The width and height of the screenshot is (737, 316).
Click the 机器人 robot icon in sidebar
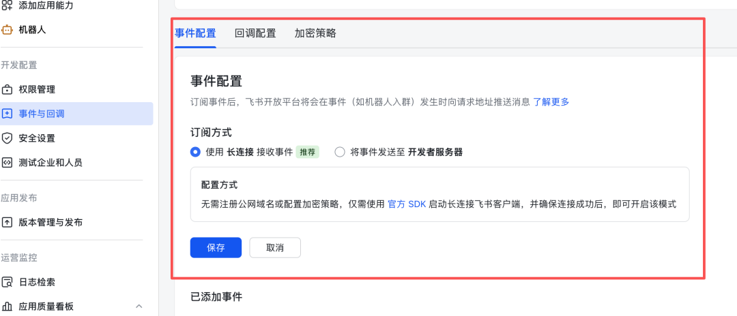[8, 30]
